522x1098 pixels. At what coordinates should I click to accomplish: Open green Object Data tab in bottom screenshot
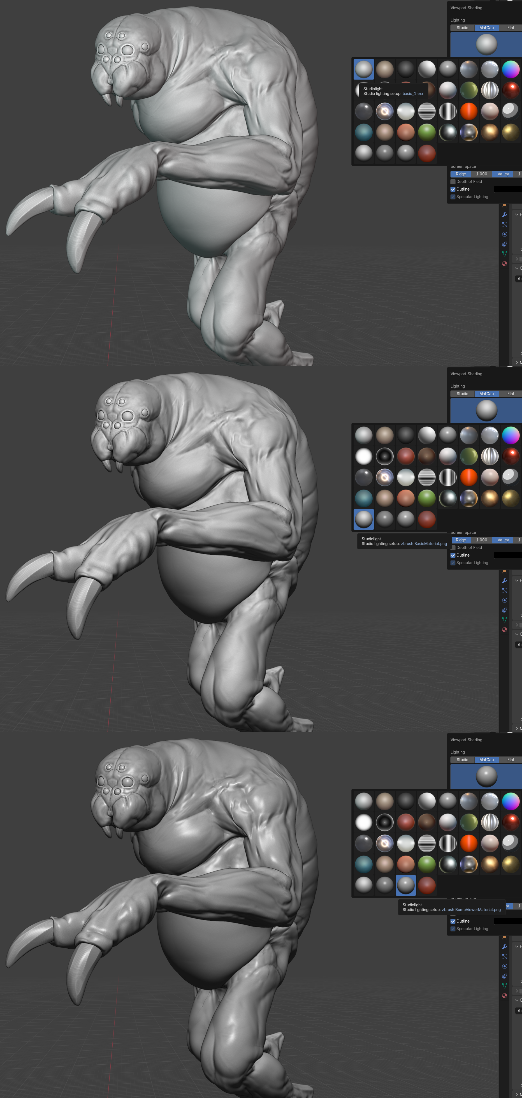pos(505,986)
